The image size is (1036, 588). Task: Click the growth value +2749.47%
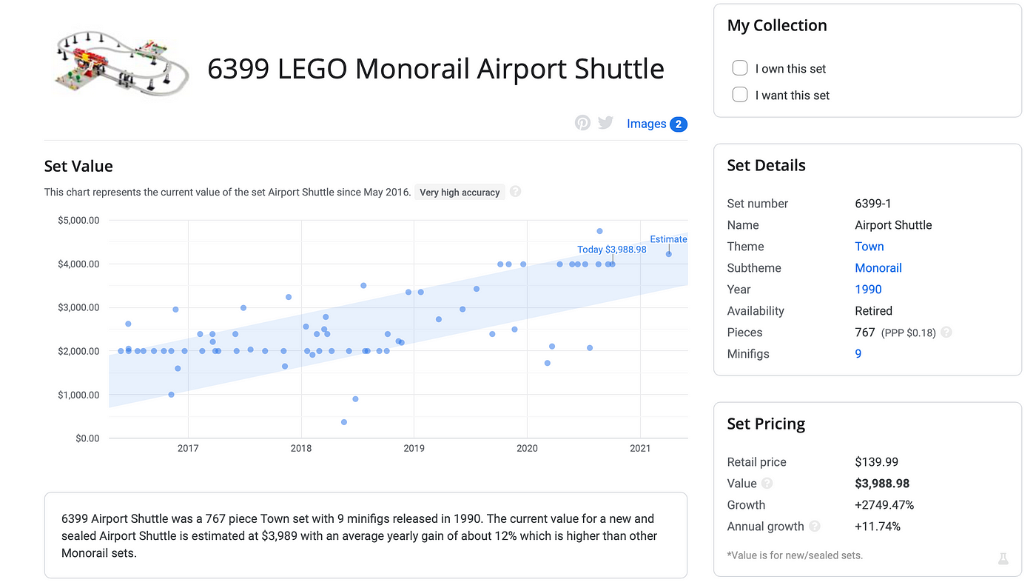click(884, 505)
